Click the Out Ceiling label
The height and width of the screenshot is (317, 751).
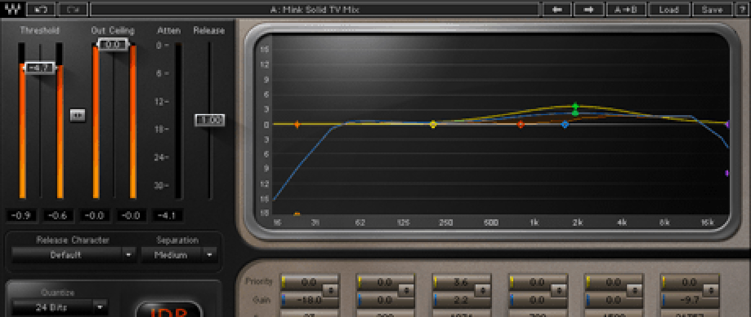[x=113, y=30]
